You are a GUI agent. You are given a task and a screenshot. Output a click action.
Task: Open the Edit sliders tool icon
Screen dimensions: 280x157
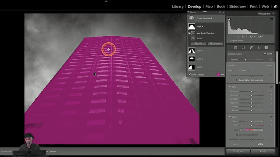(x=235, y=48)
